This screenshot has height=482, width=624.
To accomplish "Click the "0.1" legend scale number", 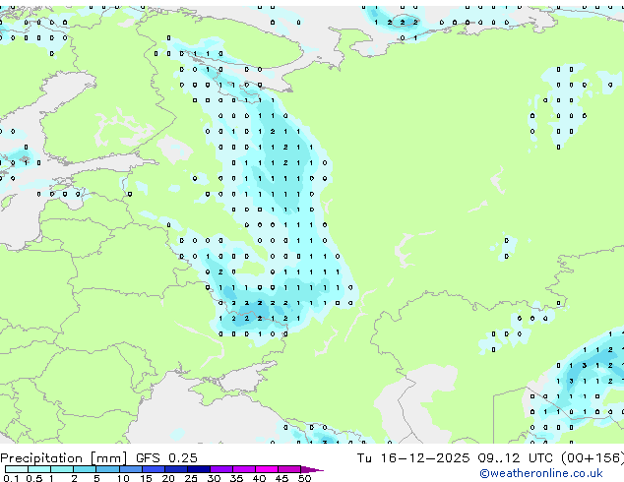I will point(11,478).
